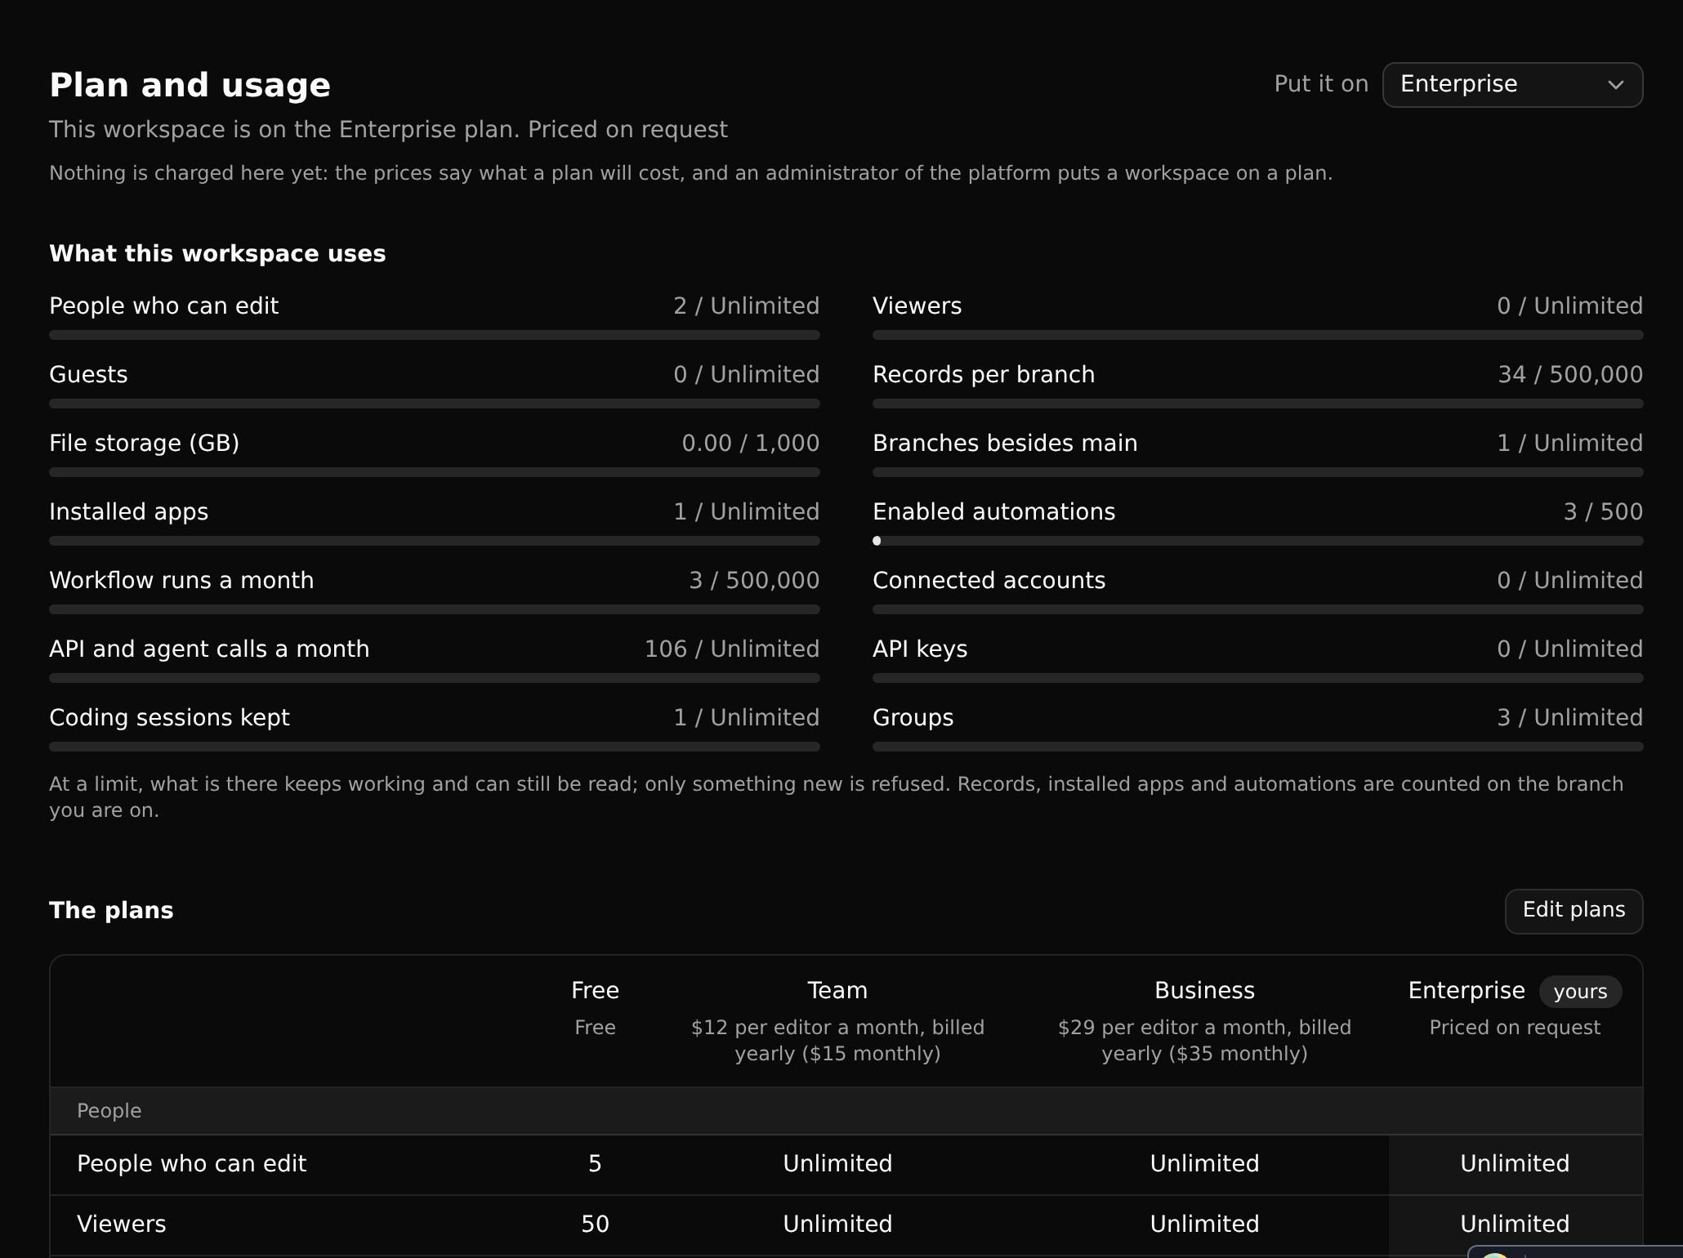
Task: Click the Business '$29 per editor' price text
Action: click(1204, 1040)
